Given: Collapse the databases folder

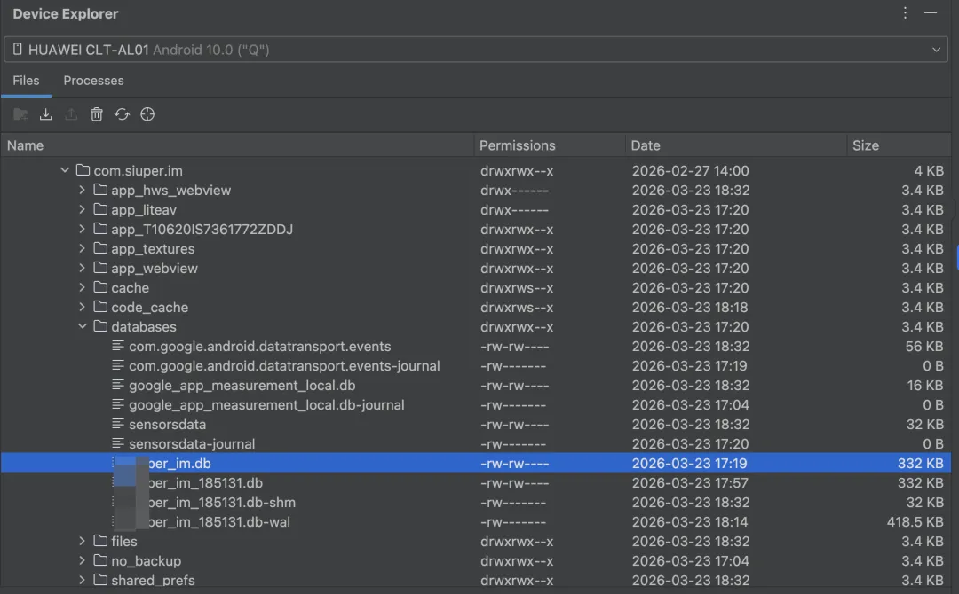Looking at the screenshot, I should pyautogui.click(x=83, y=327).
